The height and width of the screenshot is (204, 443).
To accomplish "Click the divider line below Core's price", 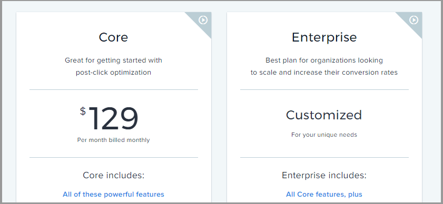I will [x=114, y=157].
